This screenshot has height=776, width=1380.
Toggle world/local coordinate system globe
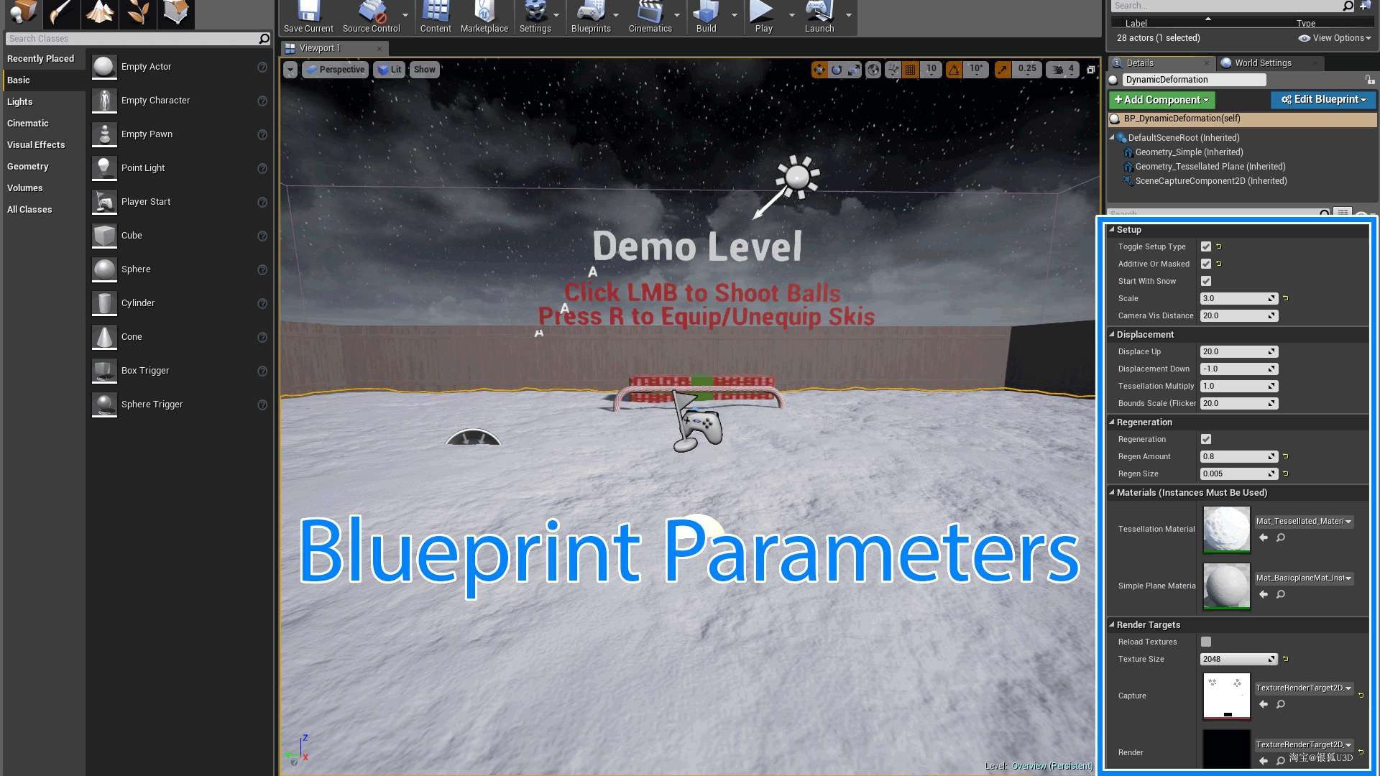click(x=873, y=70)
